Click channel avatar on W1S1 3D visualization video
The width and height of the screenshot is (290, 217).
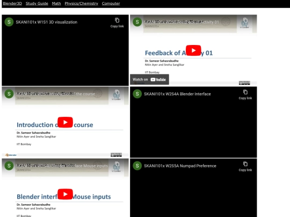tap(9, 22)
